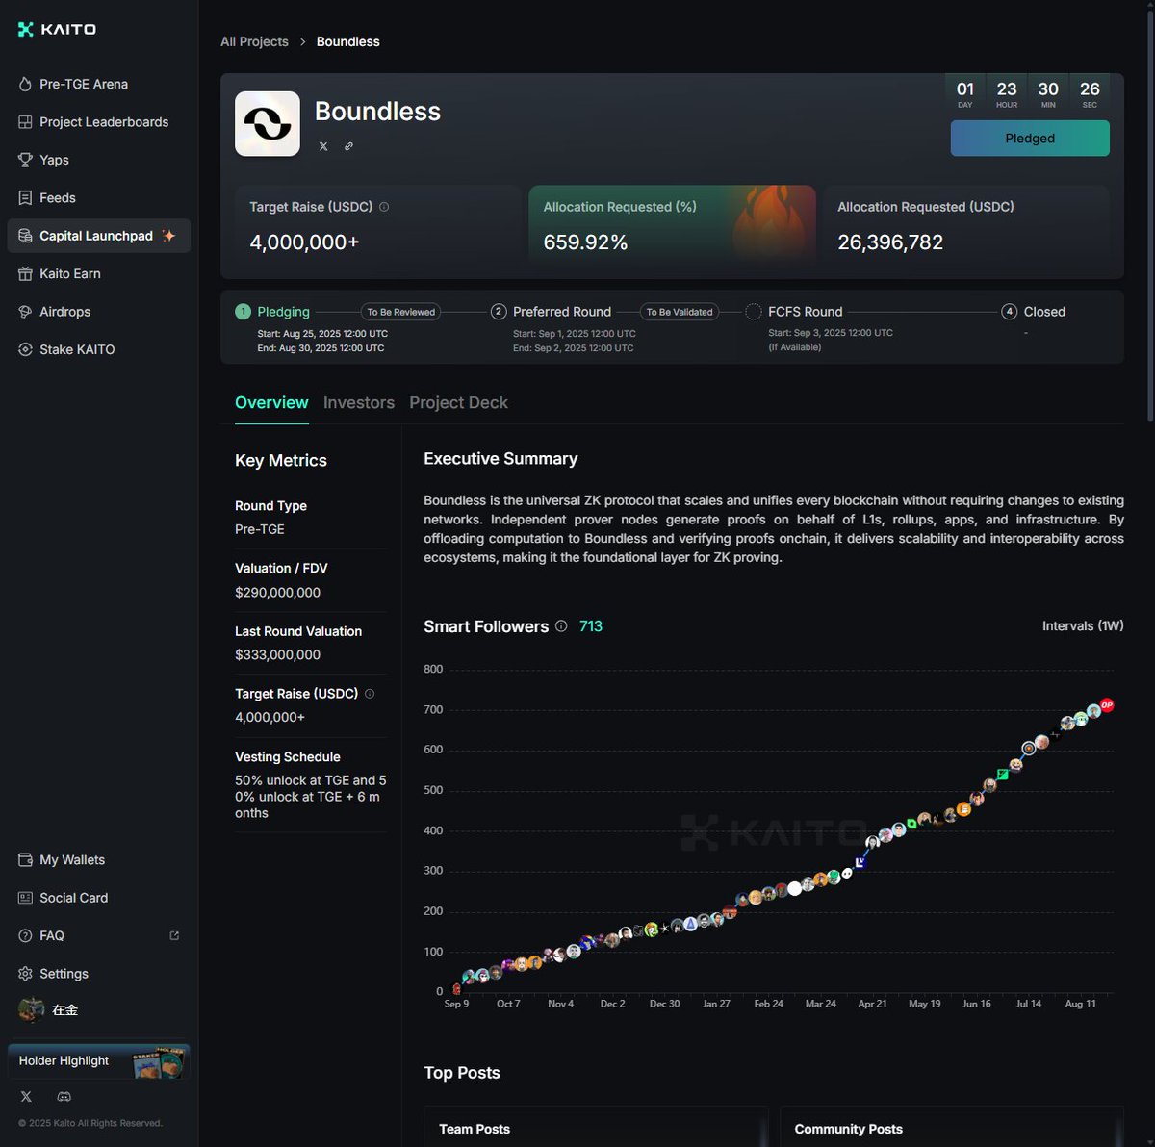
Task: Switch to the Overview tab
Action: tap(271, 403)
